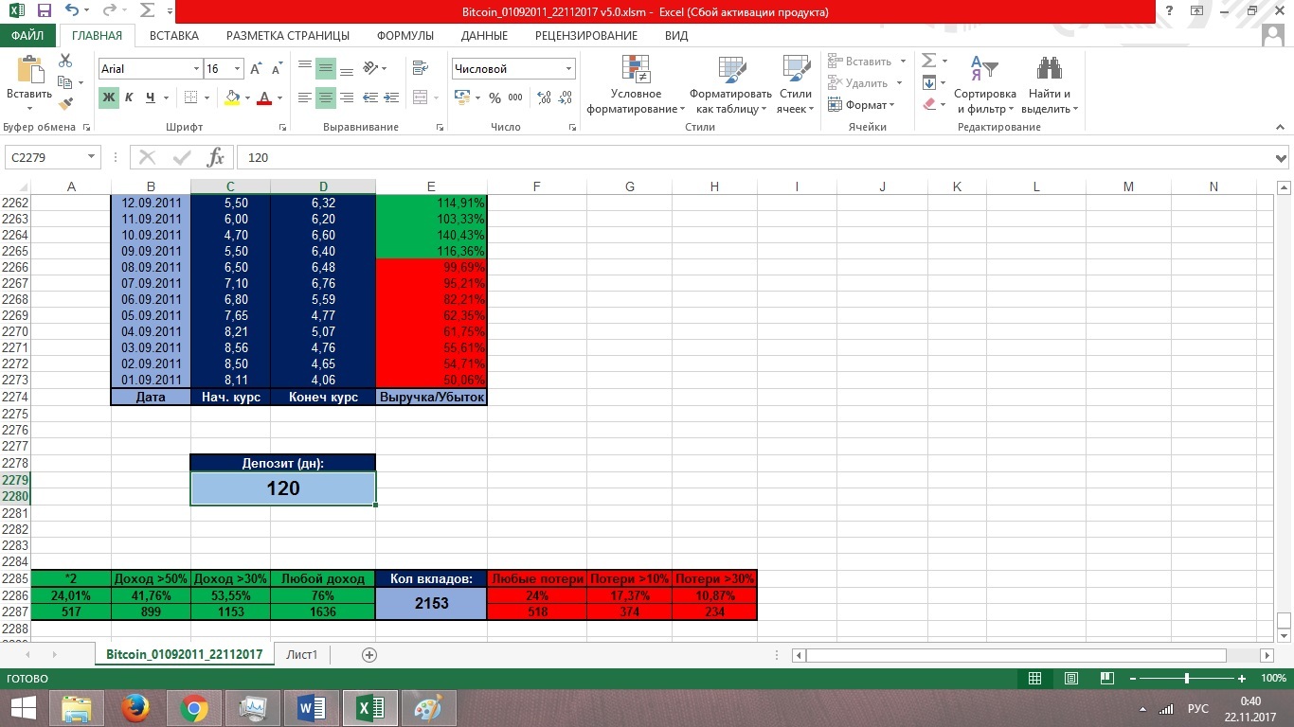This screenshot has width=1294, height=727.
Task: Toggle center horizontal alignment
Action: click(325, 98)
